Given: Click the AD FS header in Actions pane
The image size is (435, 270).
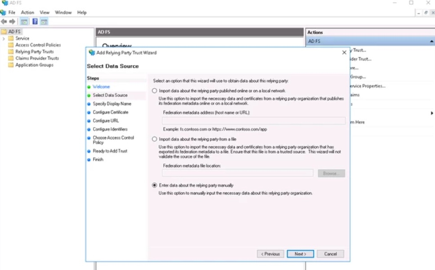Looking at the screenshot, I should [370, 41].
